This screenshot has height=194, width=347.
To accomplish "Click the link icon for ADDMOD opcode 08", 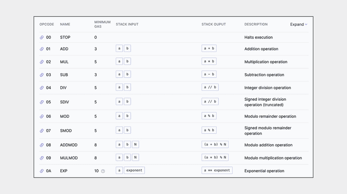I will [42, 145].
